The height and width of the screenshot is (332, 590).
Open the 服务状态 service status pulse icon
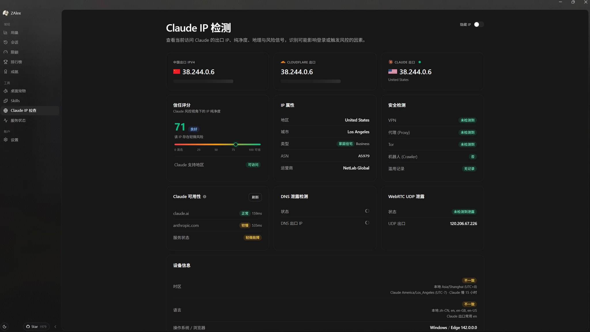point(5,120)
